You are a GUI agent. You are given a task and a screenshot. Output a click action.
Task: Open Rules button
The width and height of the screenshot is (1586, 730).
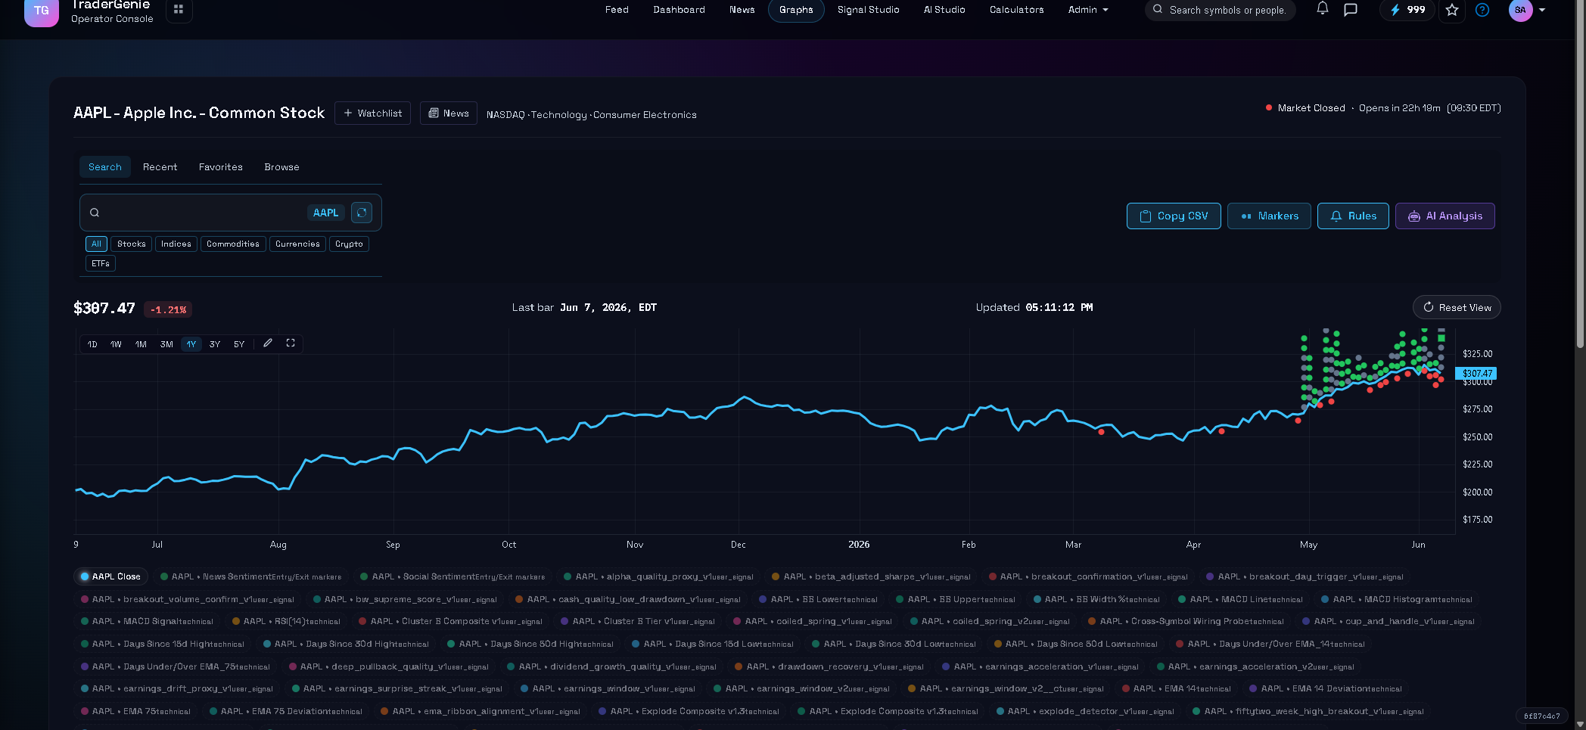[1353, 216]
